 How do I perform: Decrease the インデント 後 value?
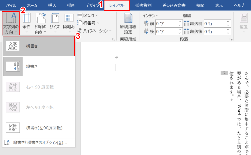click(x=180, y=33)
